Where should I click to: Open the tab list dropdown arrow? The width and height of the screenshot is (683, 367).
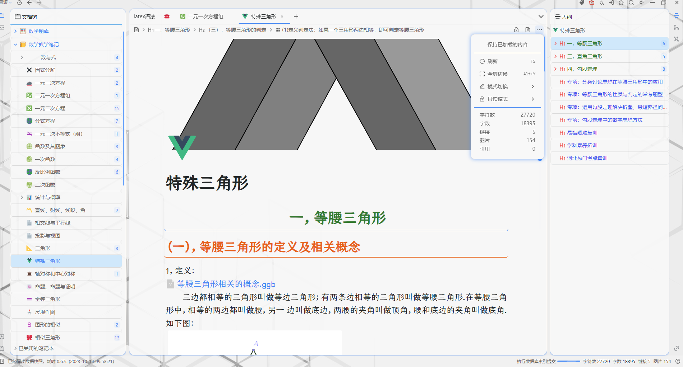[540, 17]
